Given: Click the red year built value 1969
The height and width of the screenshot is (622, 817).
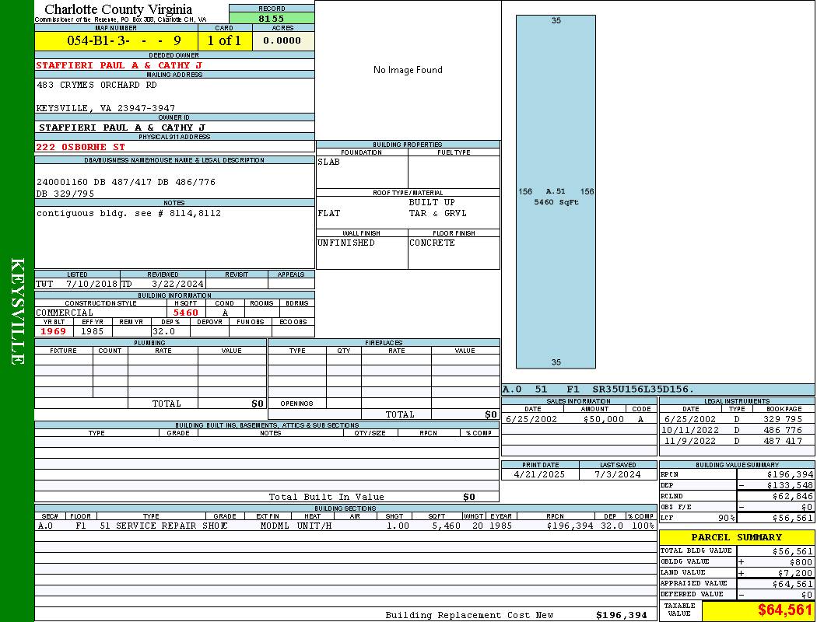Looking at the screenshot, I should tap(54, 331).
